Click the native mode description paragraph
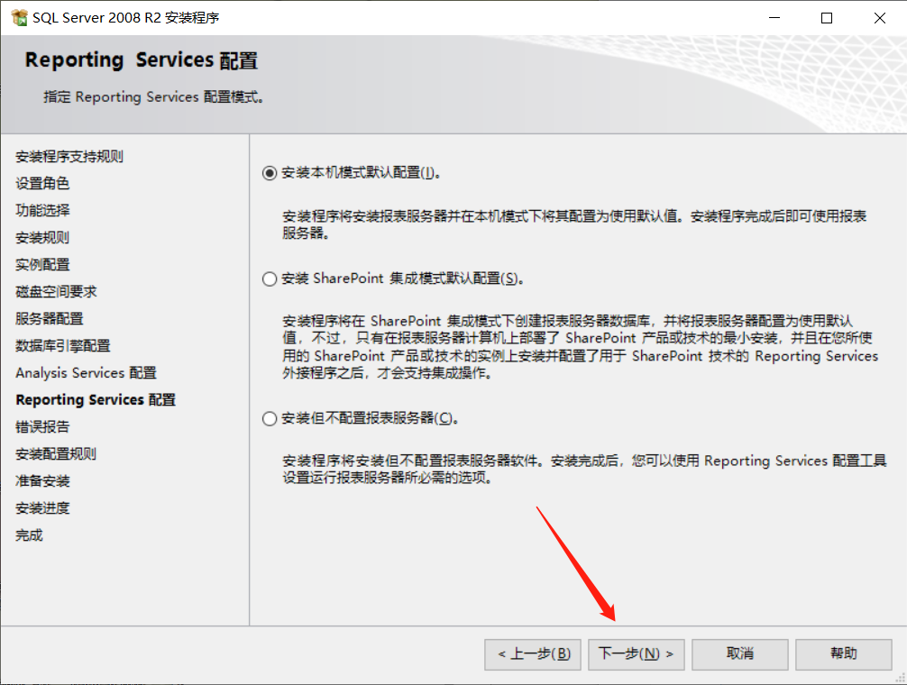 pos(574,224)
